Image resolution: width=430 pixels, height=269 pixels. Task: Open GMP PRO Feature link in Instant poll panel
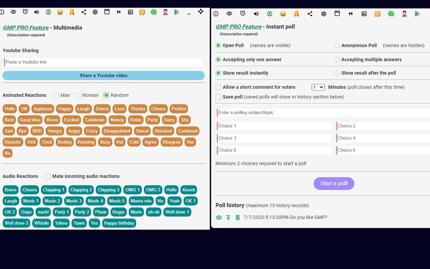tap(239, 27)
